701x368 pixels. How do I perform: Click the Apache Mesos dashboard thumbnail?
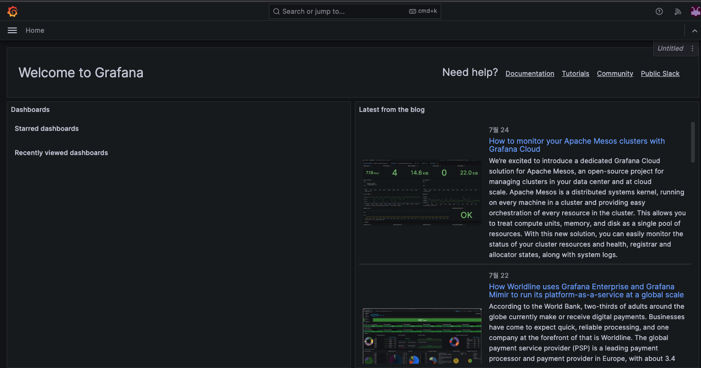pyautogui.click(x=422, y=192)
